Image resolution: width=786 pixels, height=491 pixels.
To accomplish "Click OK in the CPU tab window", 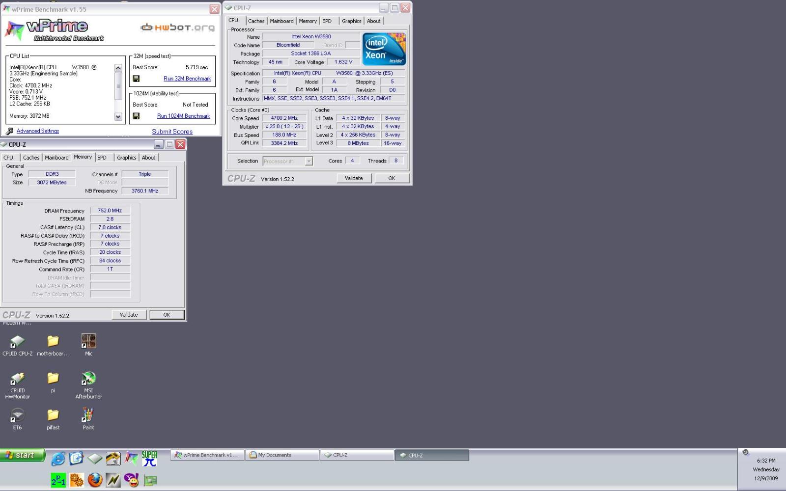I will click(x=392, y=178).
